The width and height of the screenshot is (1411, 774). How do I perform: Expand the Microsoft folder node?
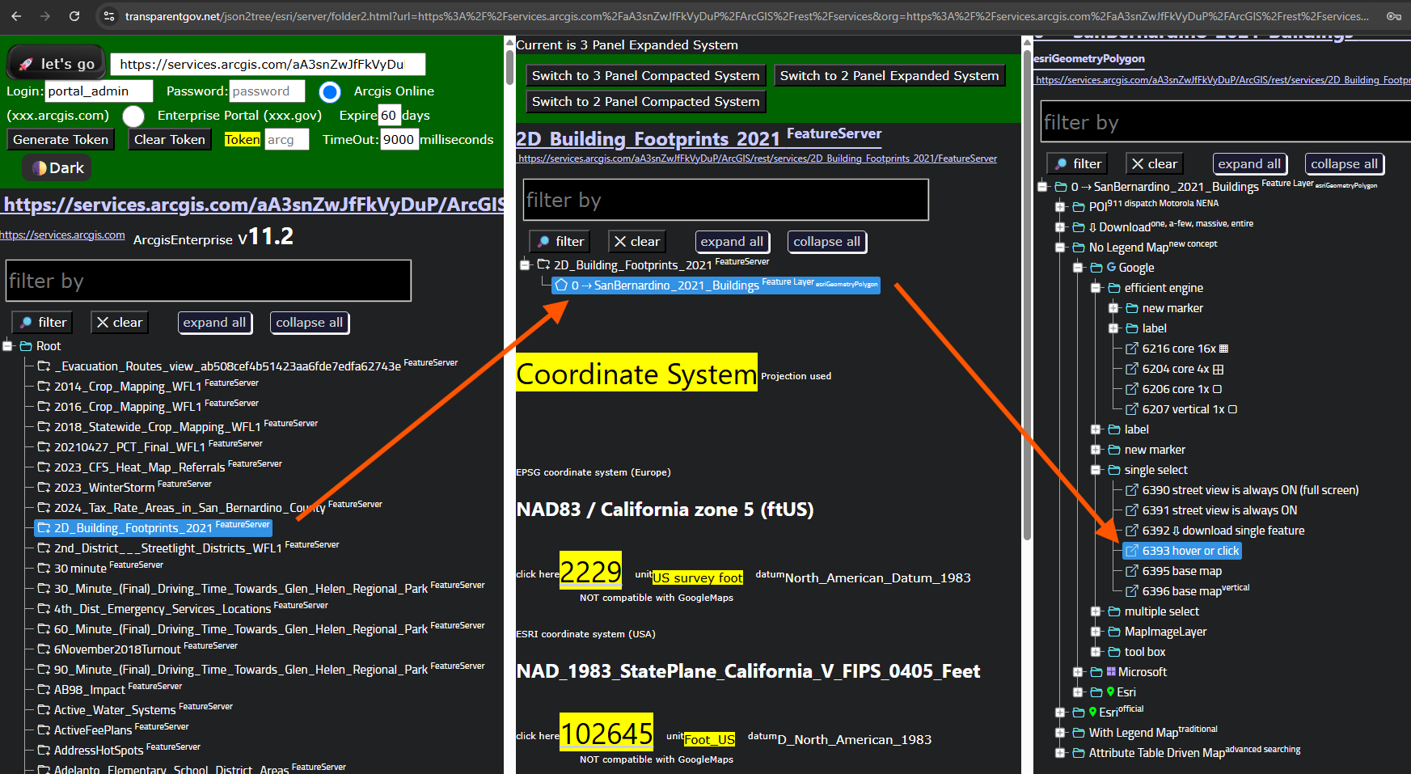(x=1078, y=672)
